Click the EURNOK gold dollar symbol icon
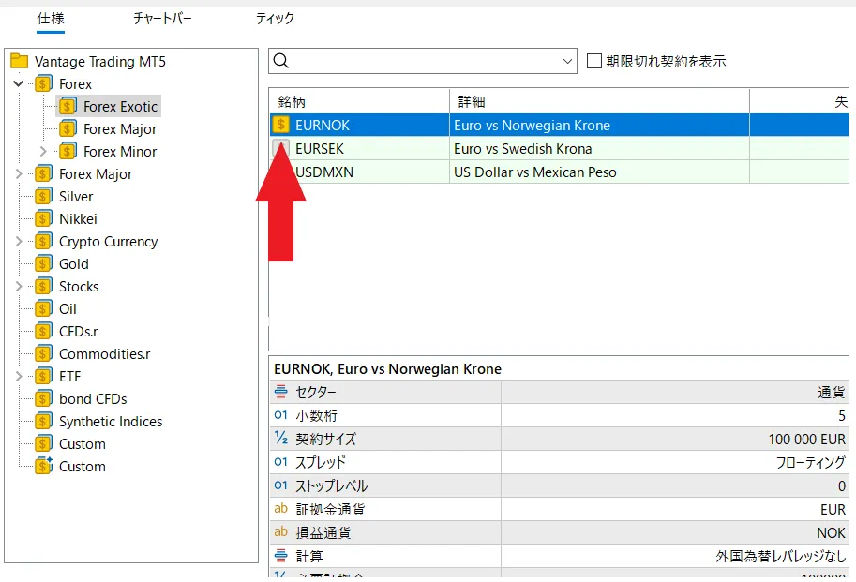The image size is (856, 582). pos(280,125)
